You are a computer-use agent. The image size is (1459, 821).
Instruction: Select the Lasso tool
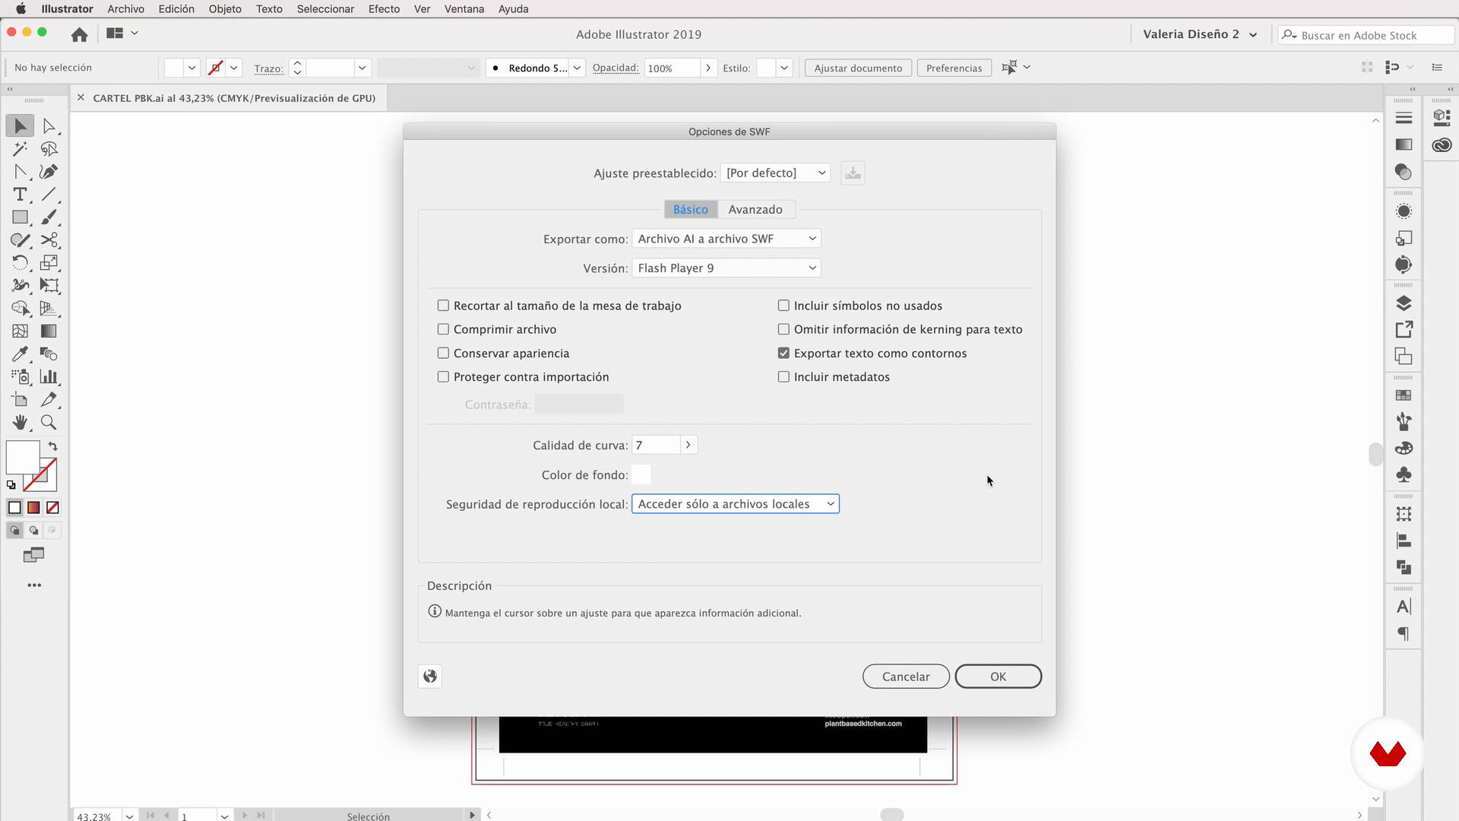tap(49, 149)
